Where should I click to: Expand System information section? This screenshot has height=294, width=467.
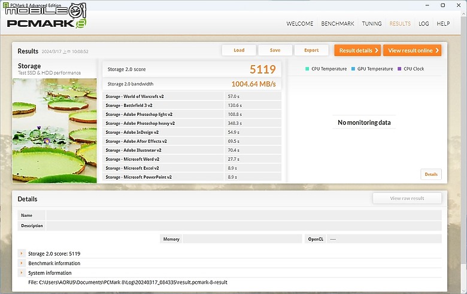point(22,272)
